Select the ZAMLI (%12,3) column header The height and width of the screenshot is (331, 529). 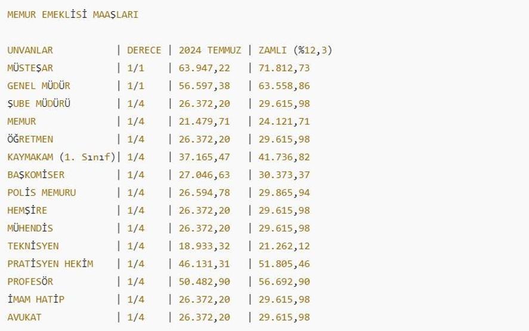pos(295,50)
